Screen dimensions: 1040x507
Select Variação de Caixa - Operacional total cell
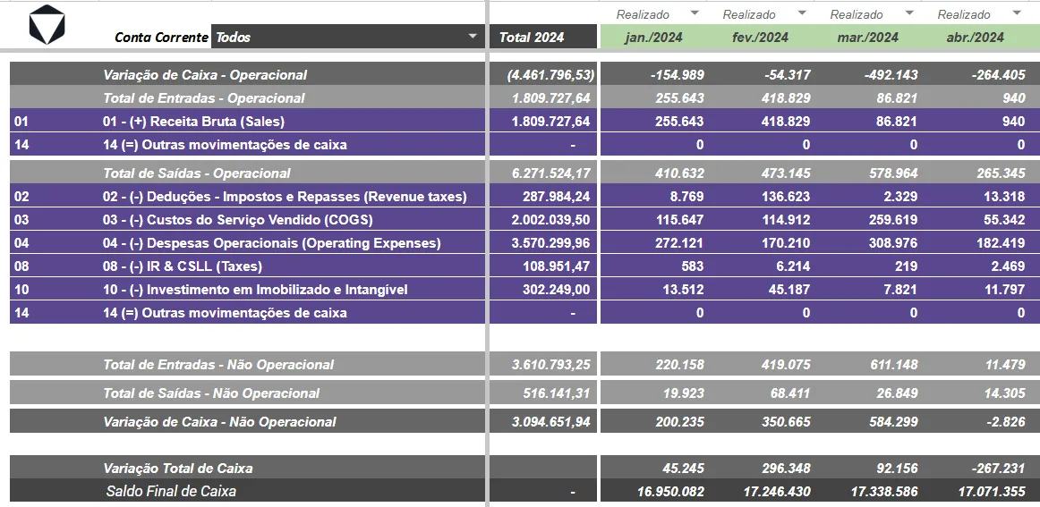coord(543,75)
